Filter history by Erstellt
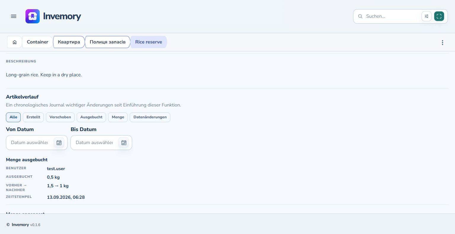 pos(33,117)
